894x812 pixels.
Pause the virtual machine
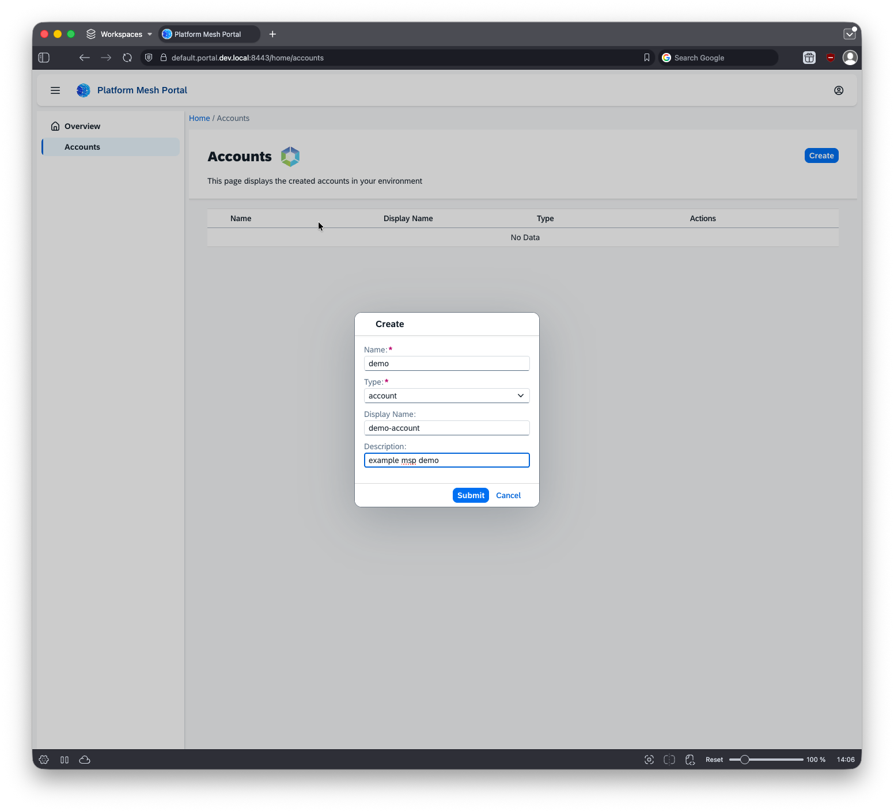(65, 760)
